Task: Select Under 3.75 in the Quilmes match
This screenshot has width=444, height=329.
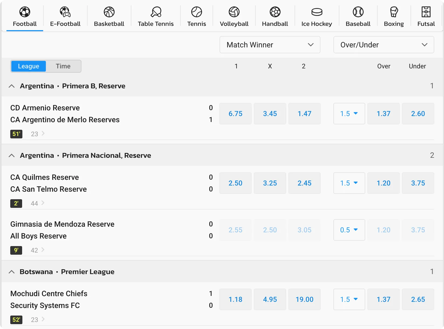Action: click(x=418, y=183)
